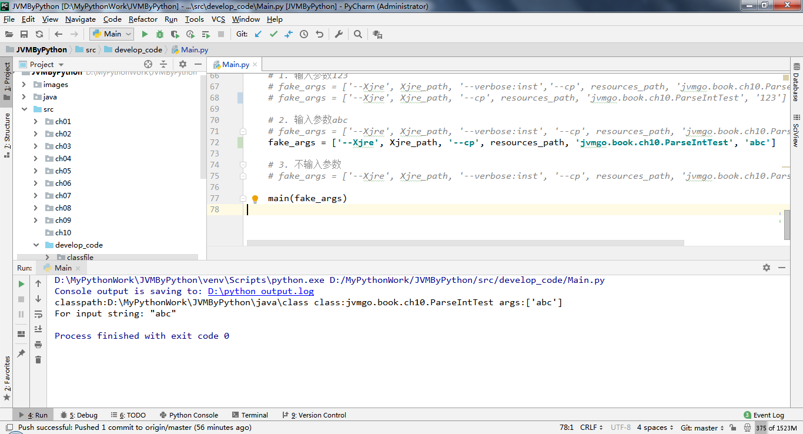
Task: Hide the Project panel with minus icon
Action: pyautogui.click(x=198, y=64)
